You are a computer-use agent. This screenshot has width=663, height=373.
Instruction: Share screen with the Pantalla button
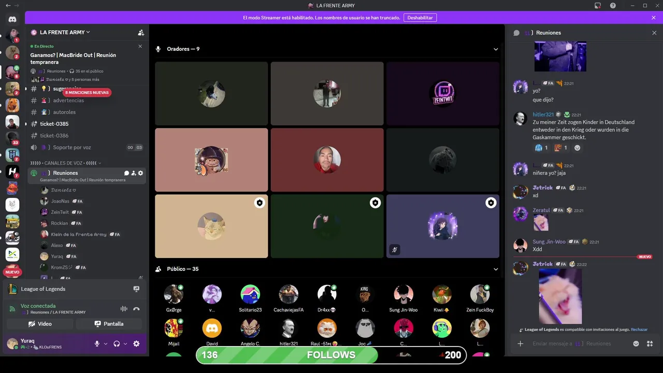pyautogui.click(x=109, y=324)
